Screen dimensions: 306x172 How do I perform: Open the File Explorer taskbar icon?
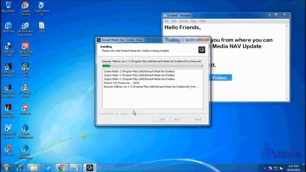pos(34,168)
